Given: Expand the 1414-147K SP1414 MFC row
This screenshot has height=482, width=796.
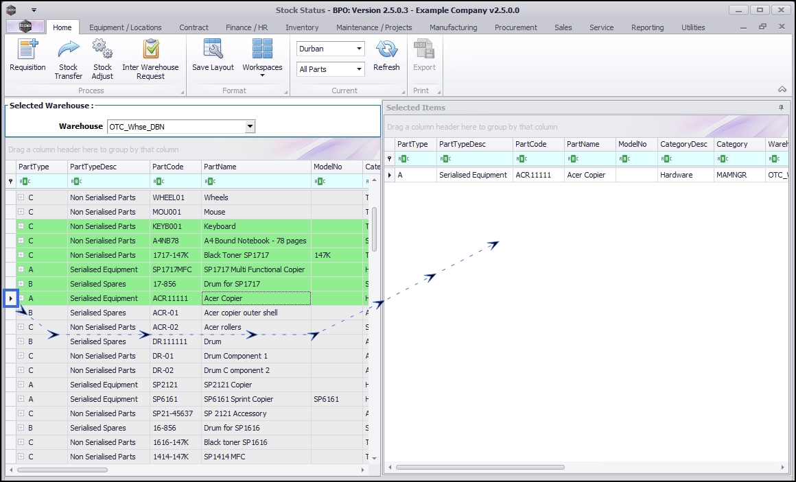Looking at the screenshot, I should coord(21,457).
